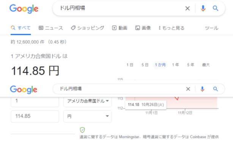Click the 11月1日 chart axis label

pyautogui.click(x=151, y=113)
